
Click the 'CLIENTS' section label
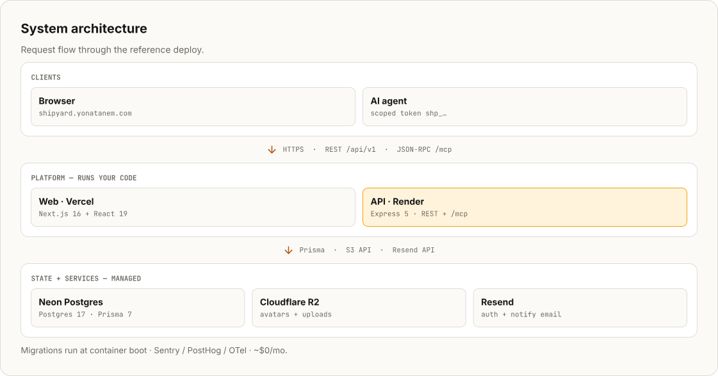[x=45, y=78]
